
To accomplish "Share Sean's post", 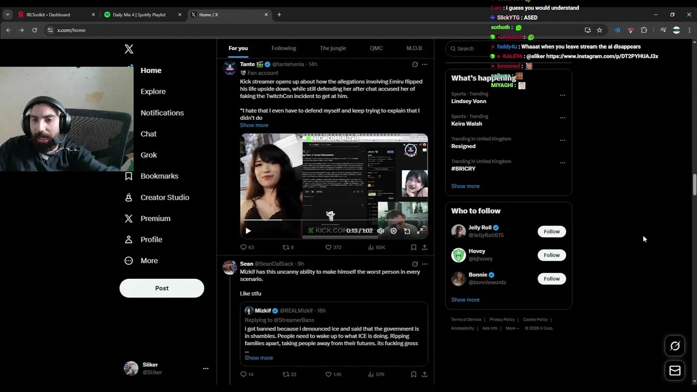I will [425, 374].
